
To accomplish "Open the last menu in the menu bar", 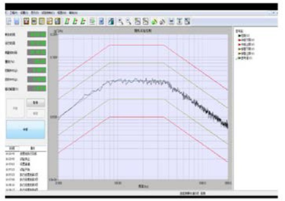I will pyautogui.click(x=73, y=13).
